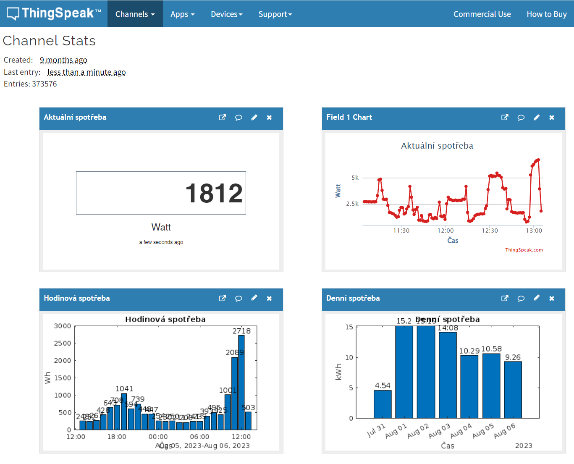Open Denní spotřeba widget in new window
Viewport: 574px width, 464px height.
505,299
